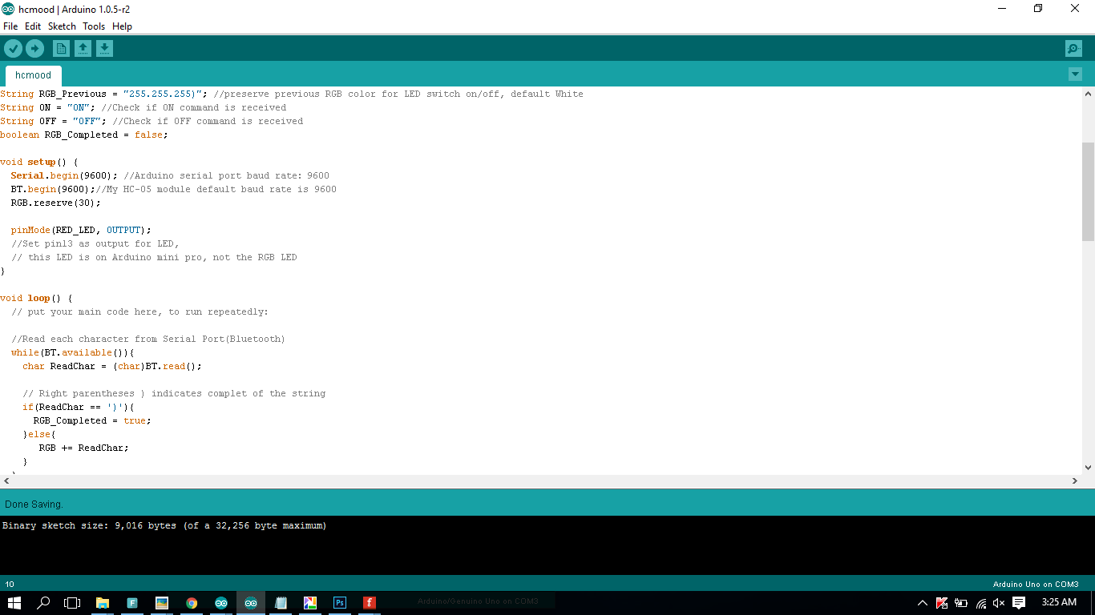Open Photoshop from the taskbar
1095x615 pixels.
339,602
